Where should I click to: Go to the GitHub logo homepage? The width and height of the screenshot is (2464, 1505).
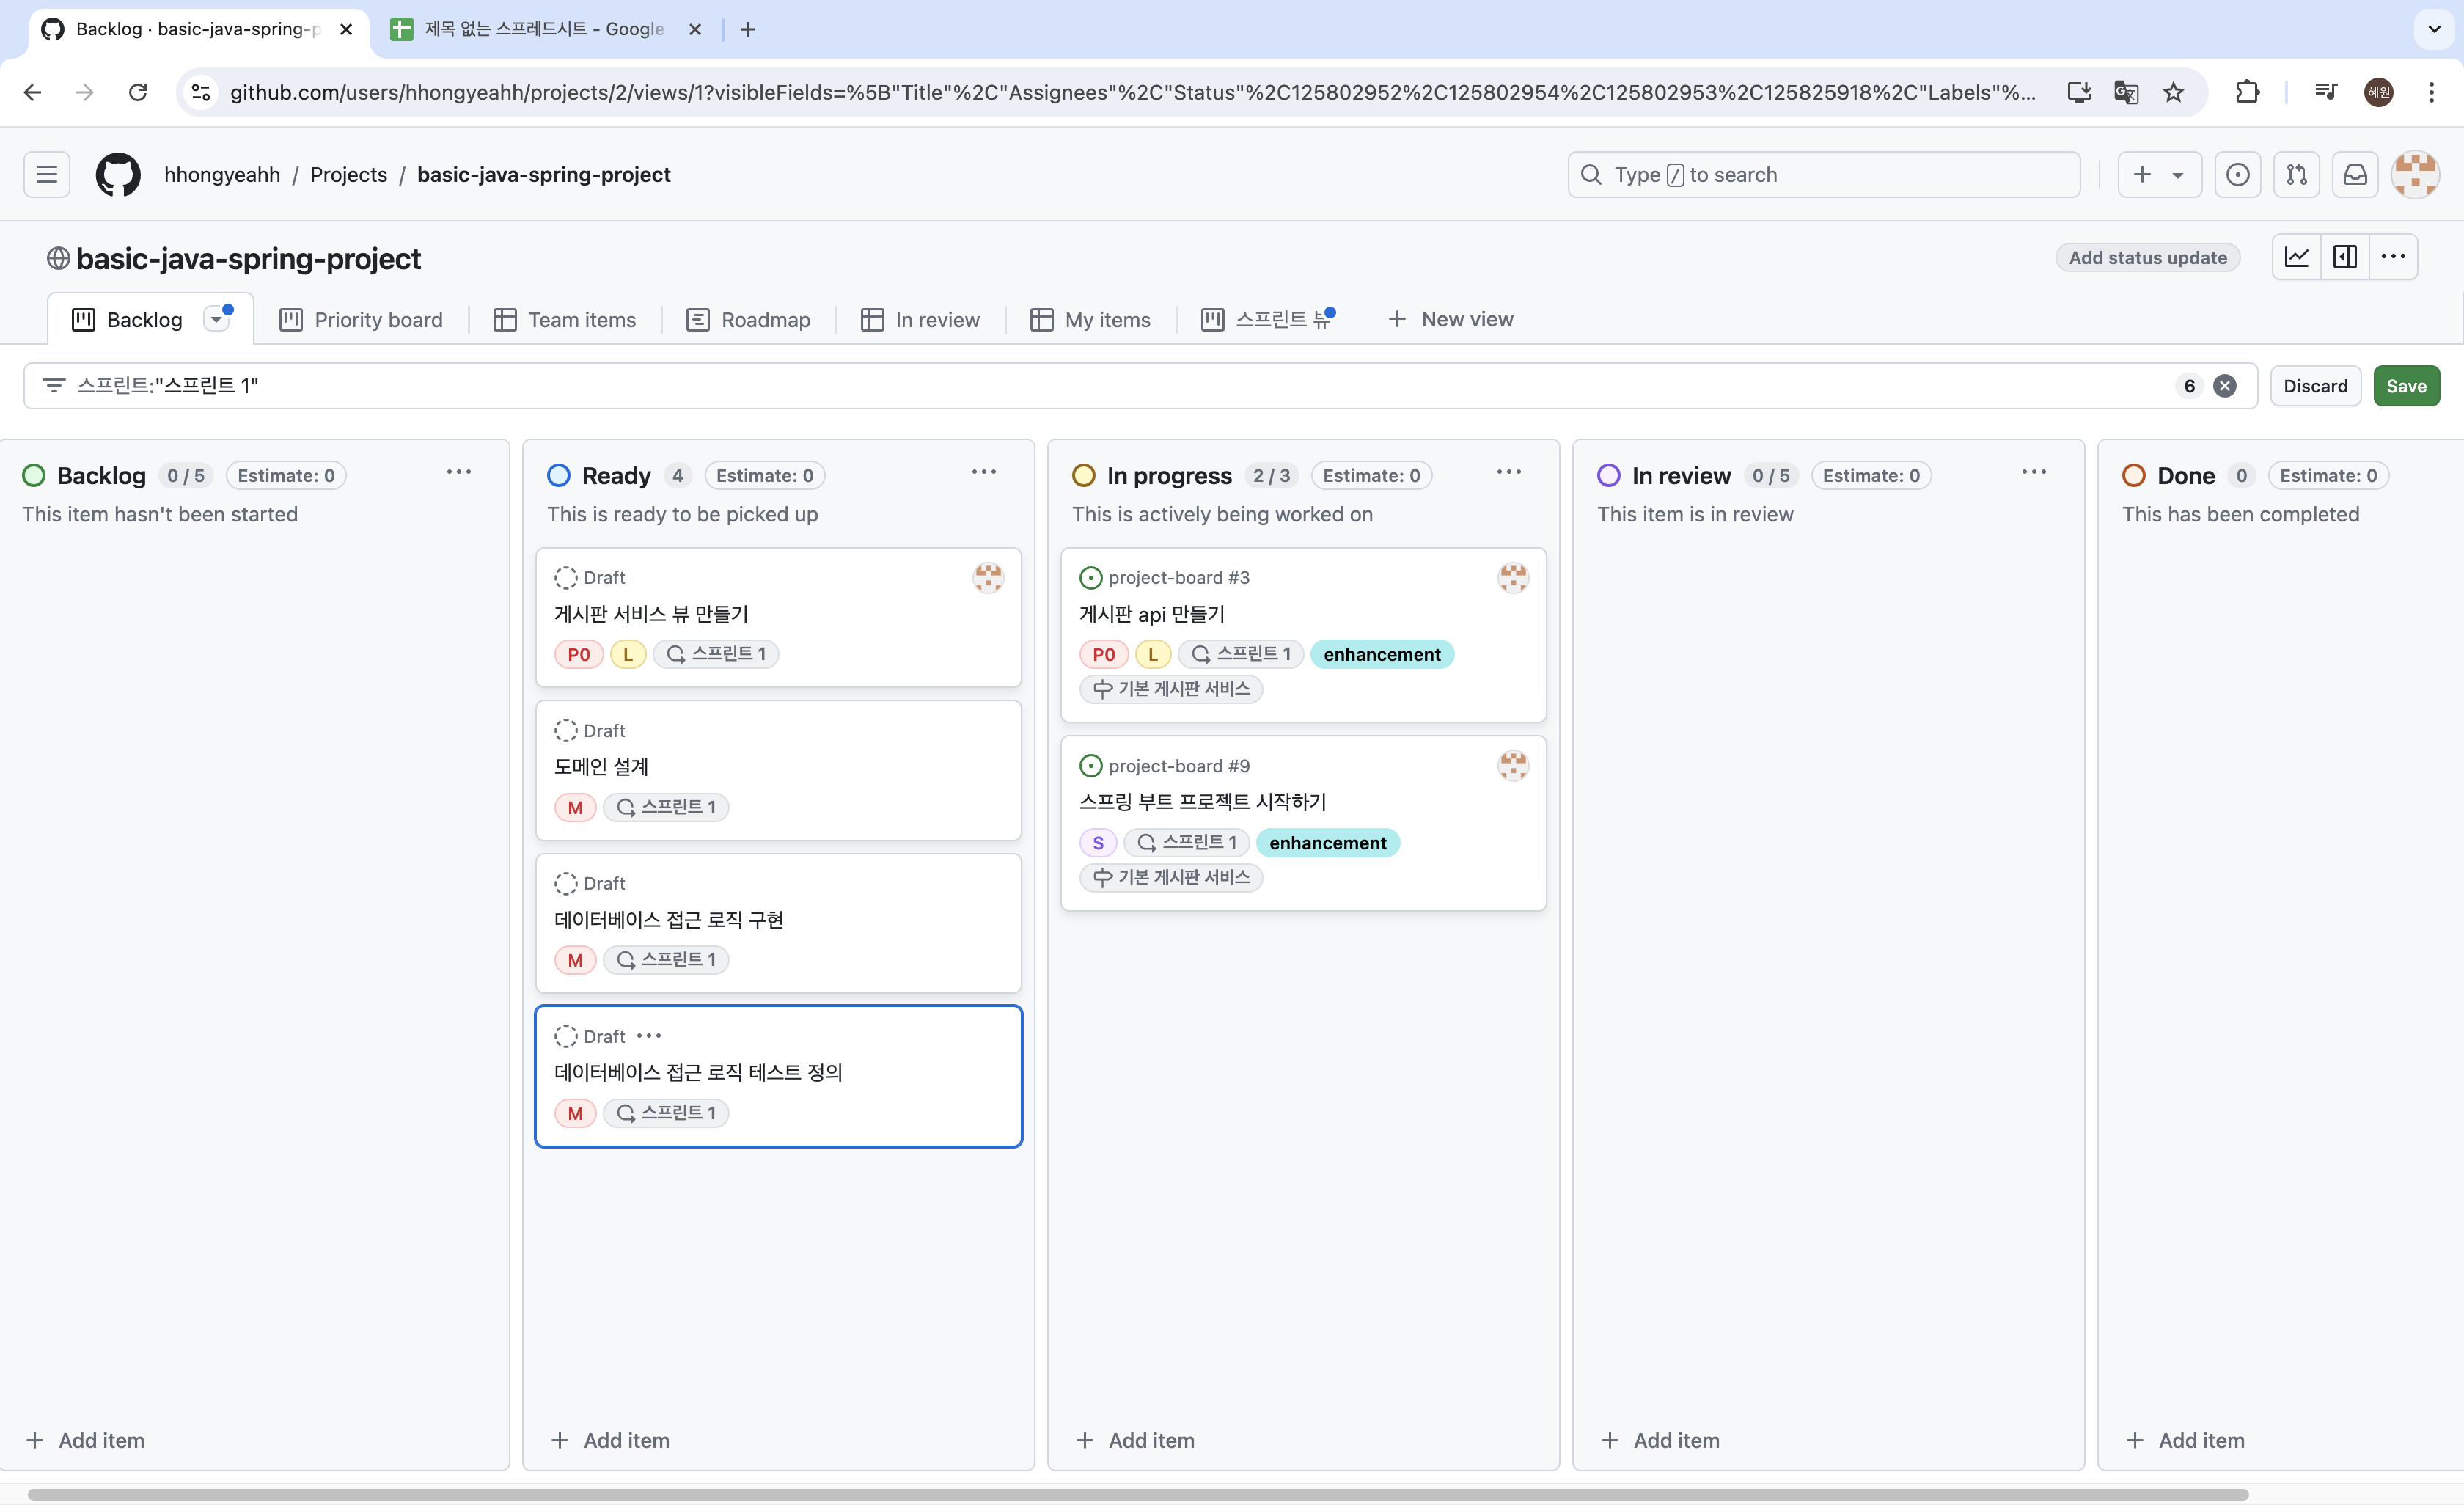(x=118, y=175)
